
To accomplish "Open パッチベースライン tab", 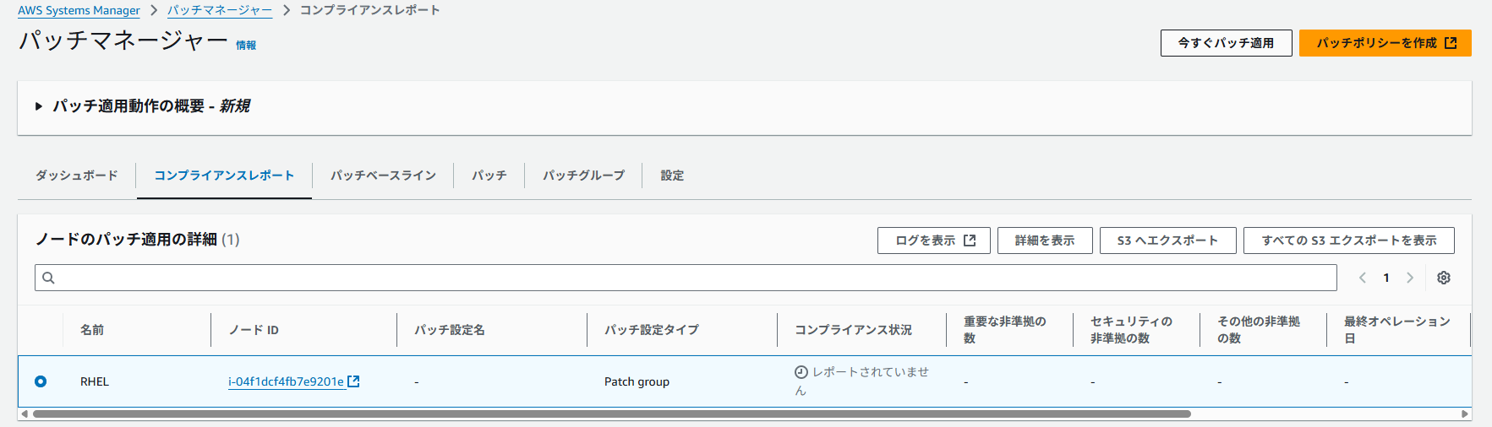I will coord(383,176).
